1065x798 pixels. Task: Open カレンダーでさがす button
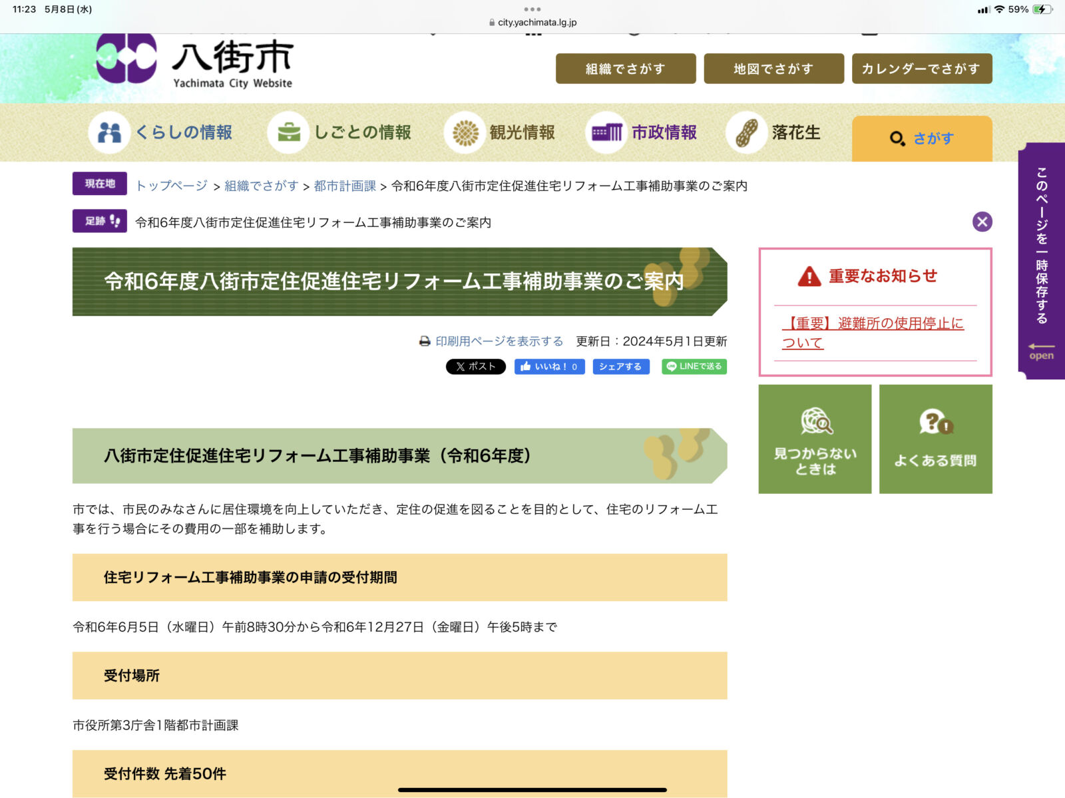pos(921,69)
